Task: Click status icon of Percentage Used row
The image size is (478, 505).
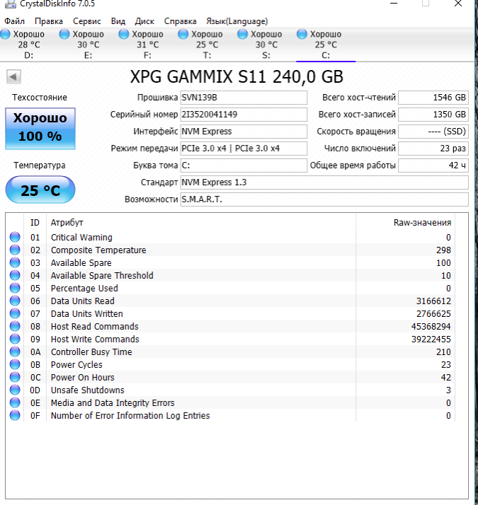Action: coord(15,289)
